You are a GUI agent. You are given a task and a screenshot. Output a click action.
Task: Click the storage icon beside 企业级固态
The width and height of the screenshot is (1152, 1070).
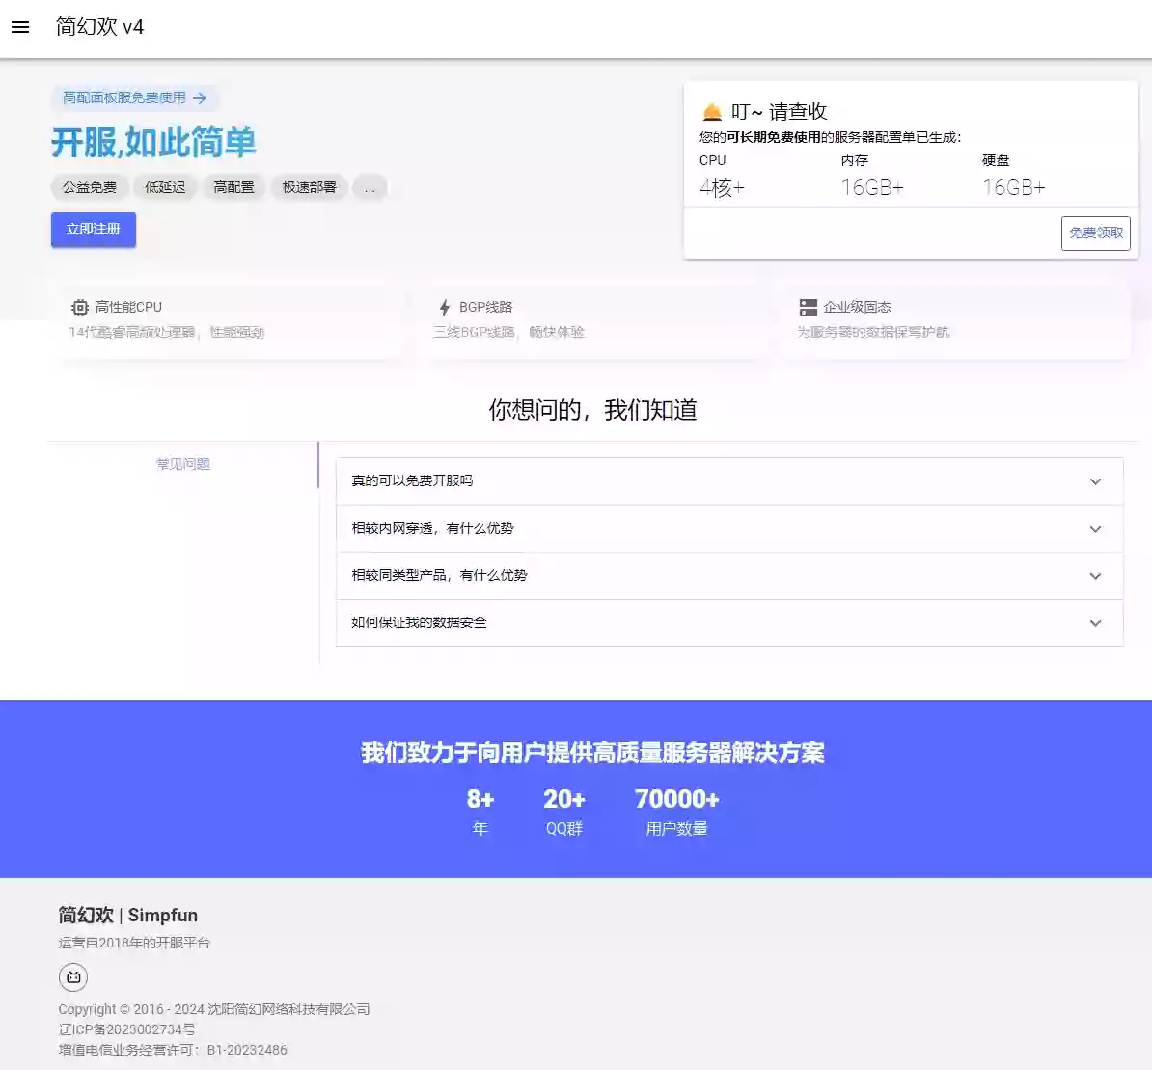point(807,307)
